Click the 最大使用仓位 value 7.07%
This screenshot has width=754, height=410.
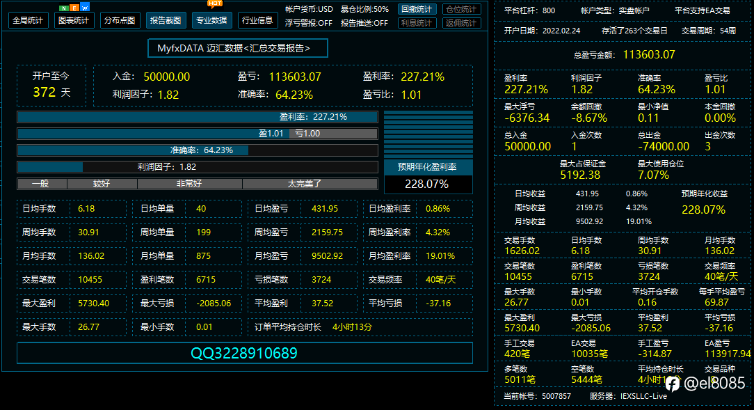653,175
